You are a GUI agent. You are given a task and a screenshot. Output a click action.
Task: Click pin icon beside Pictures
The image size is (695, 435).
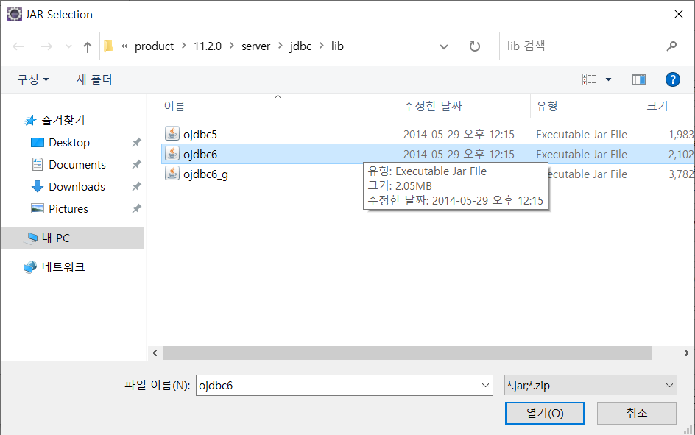(x=136, y=208)
